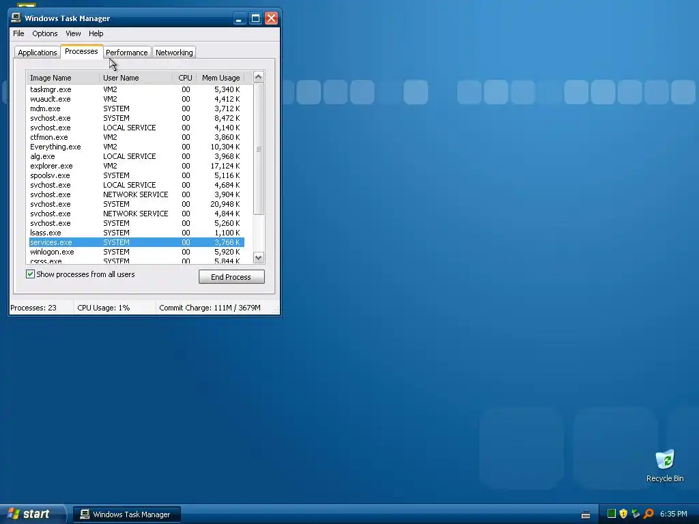Image resolution: width=699 pixels, height=524 pixels.
Task: Click the Task Manager title bar icon
Action: (x=16, y=18)
